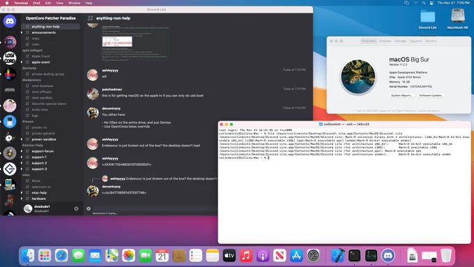Expand the support-forum channel arrow
Screen dimensions: 474x267
pos(22,151)
